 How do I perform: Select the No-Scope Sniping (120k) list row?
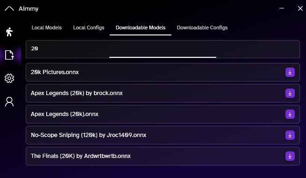(x=163, y=135)
